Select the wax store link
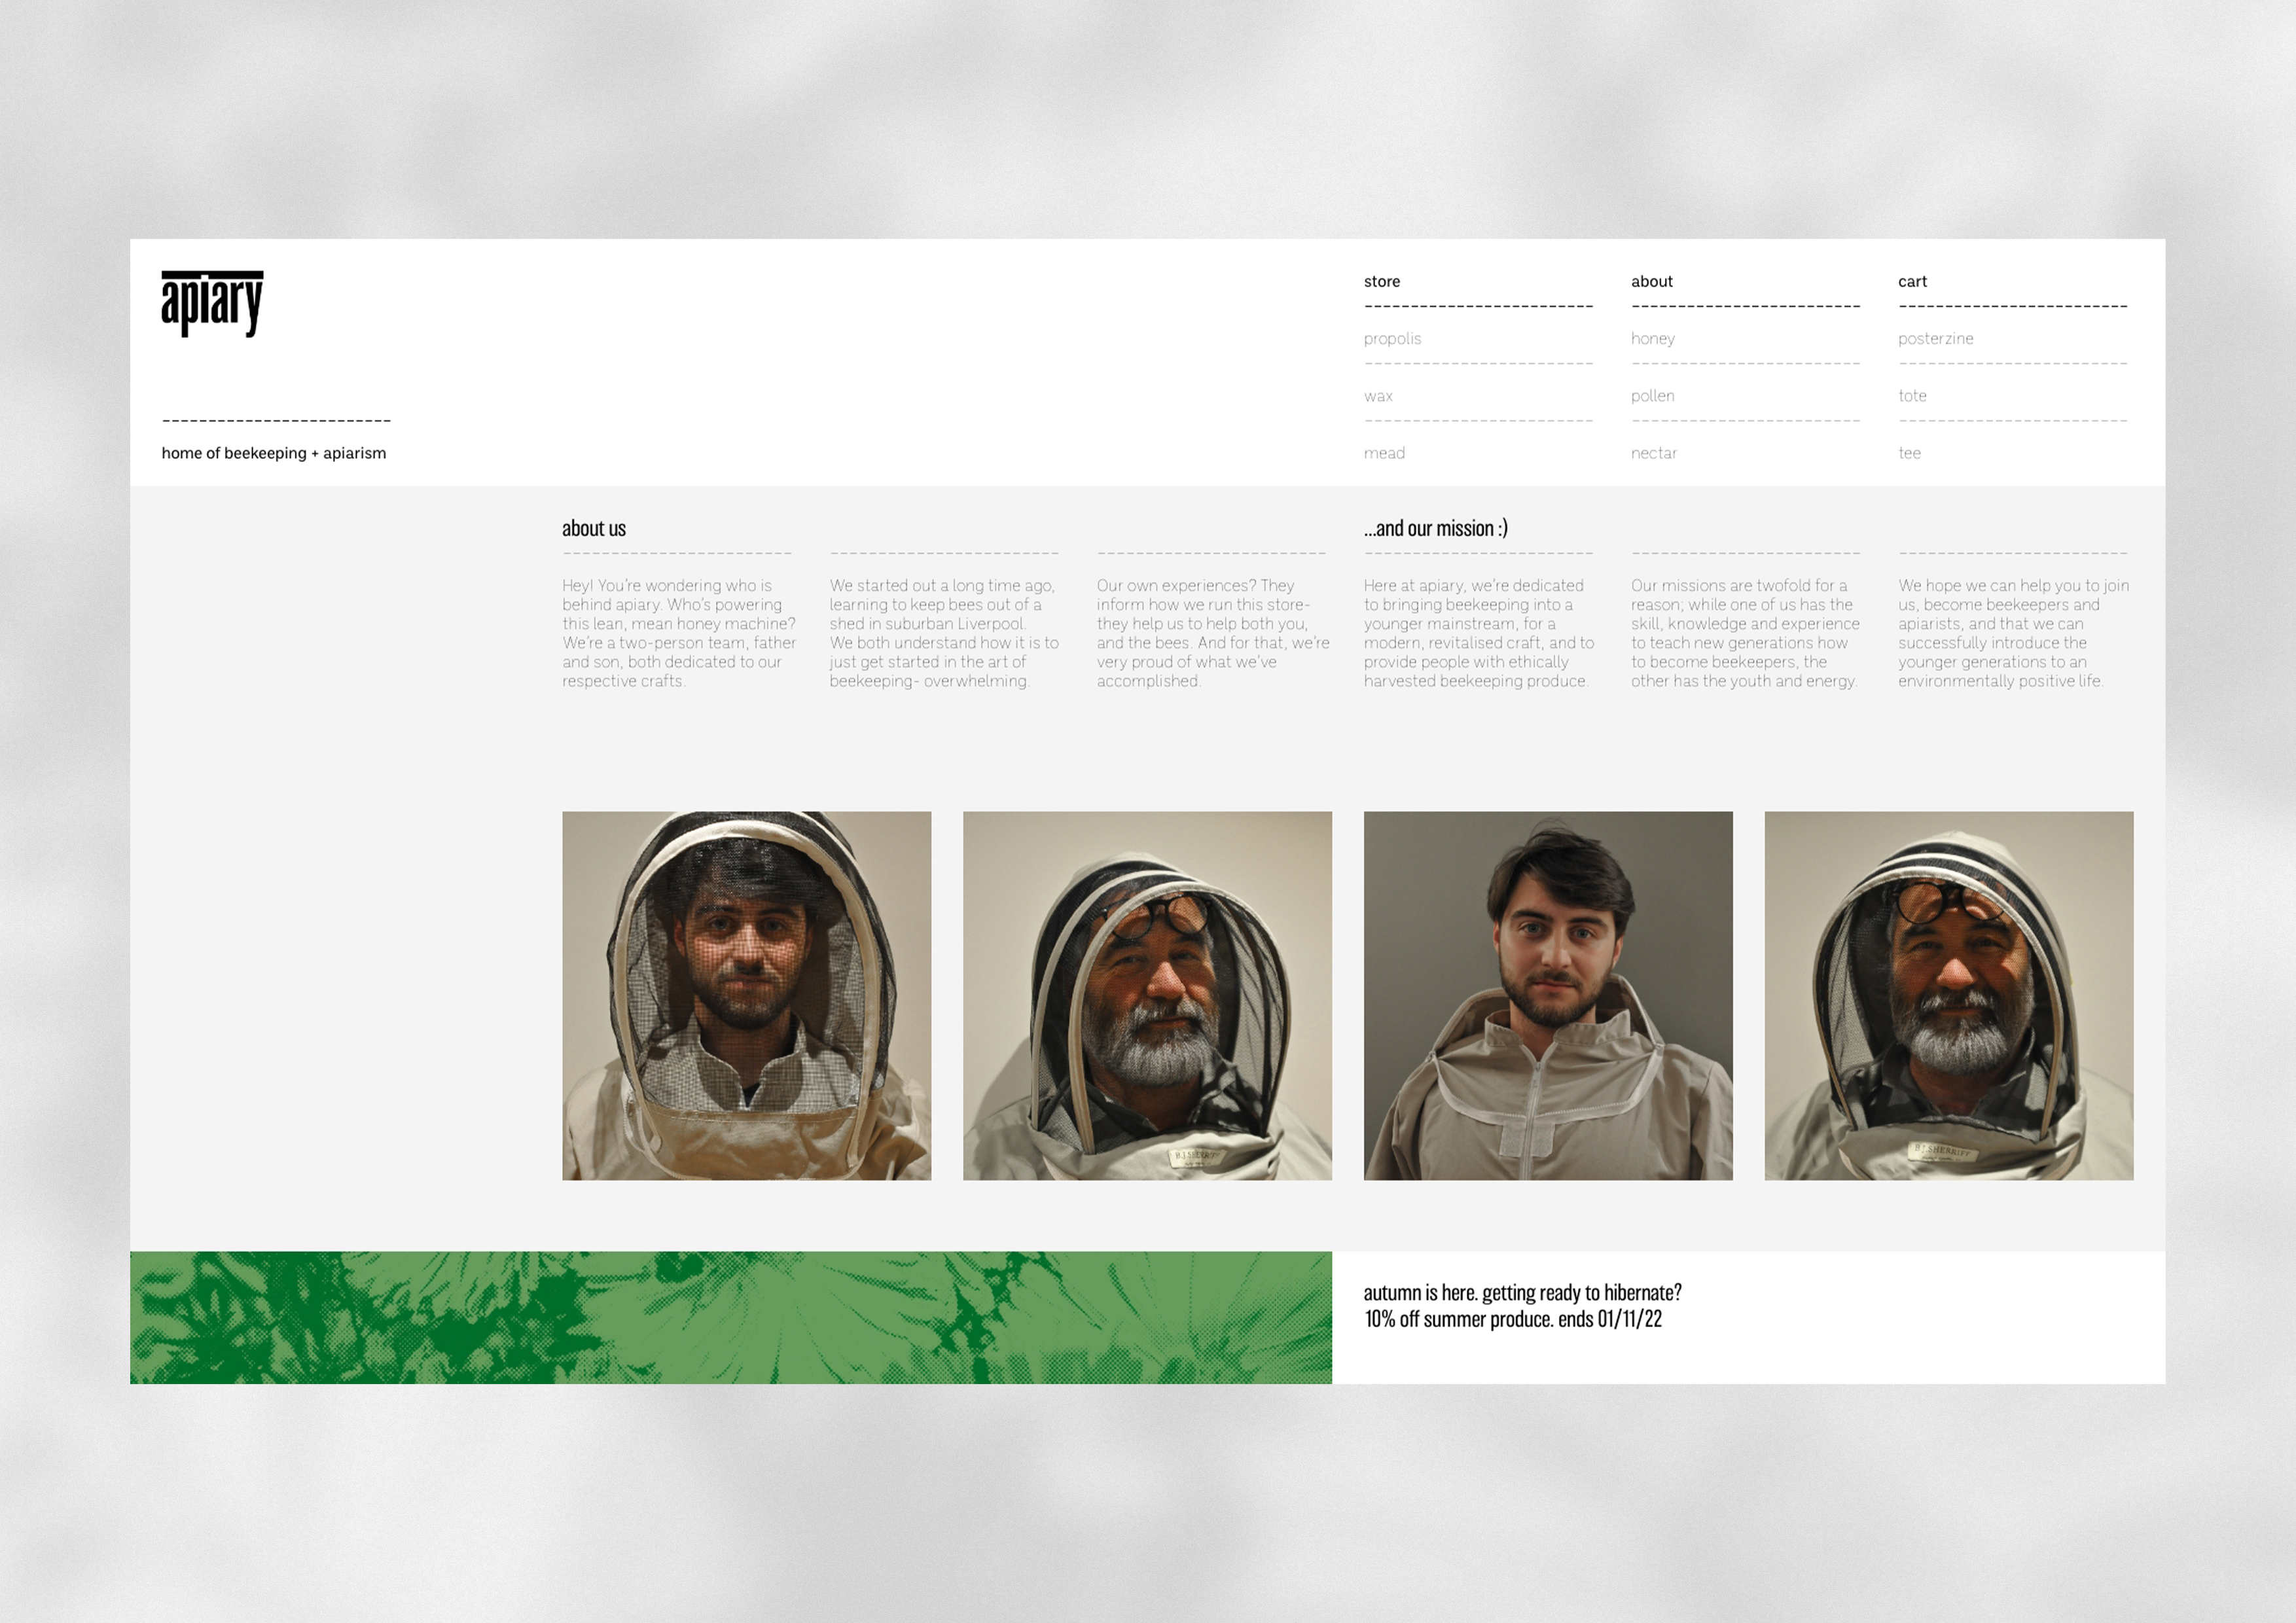 [x=1378, y=396]
